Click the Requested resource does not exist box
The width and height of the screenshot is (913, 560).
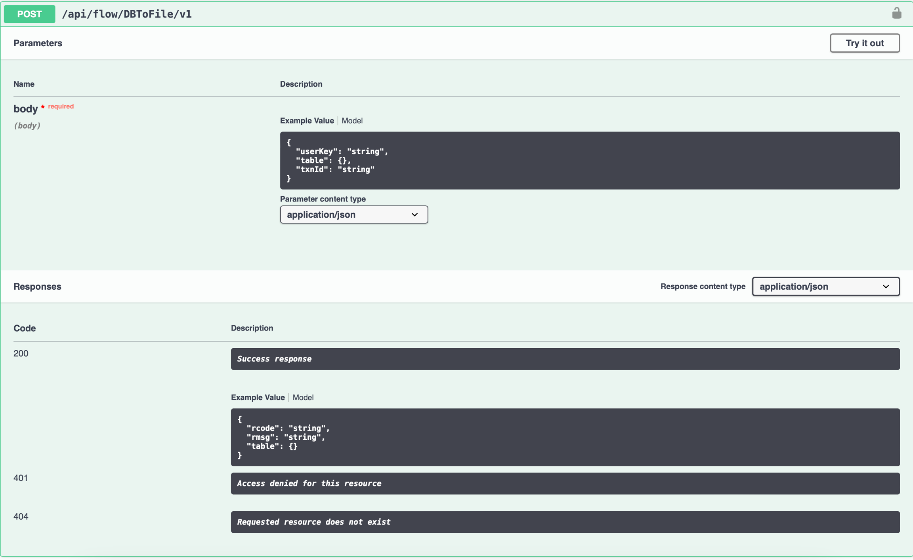tap(565, 522)
